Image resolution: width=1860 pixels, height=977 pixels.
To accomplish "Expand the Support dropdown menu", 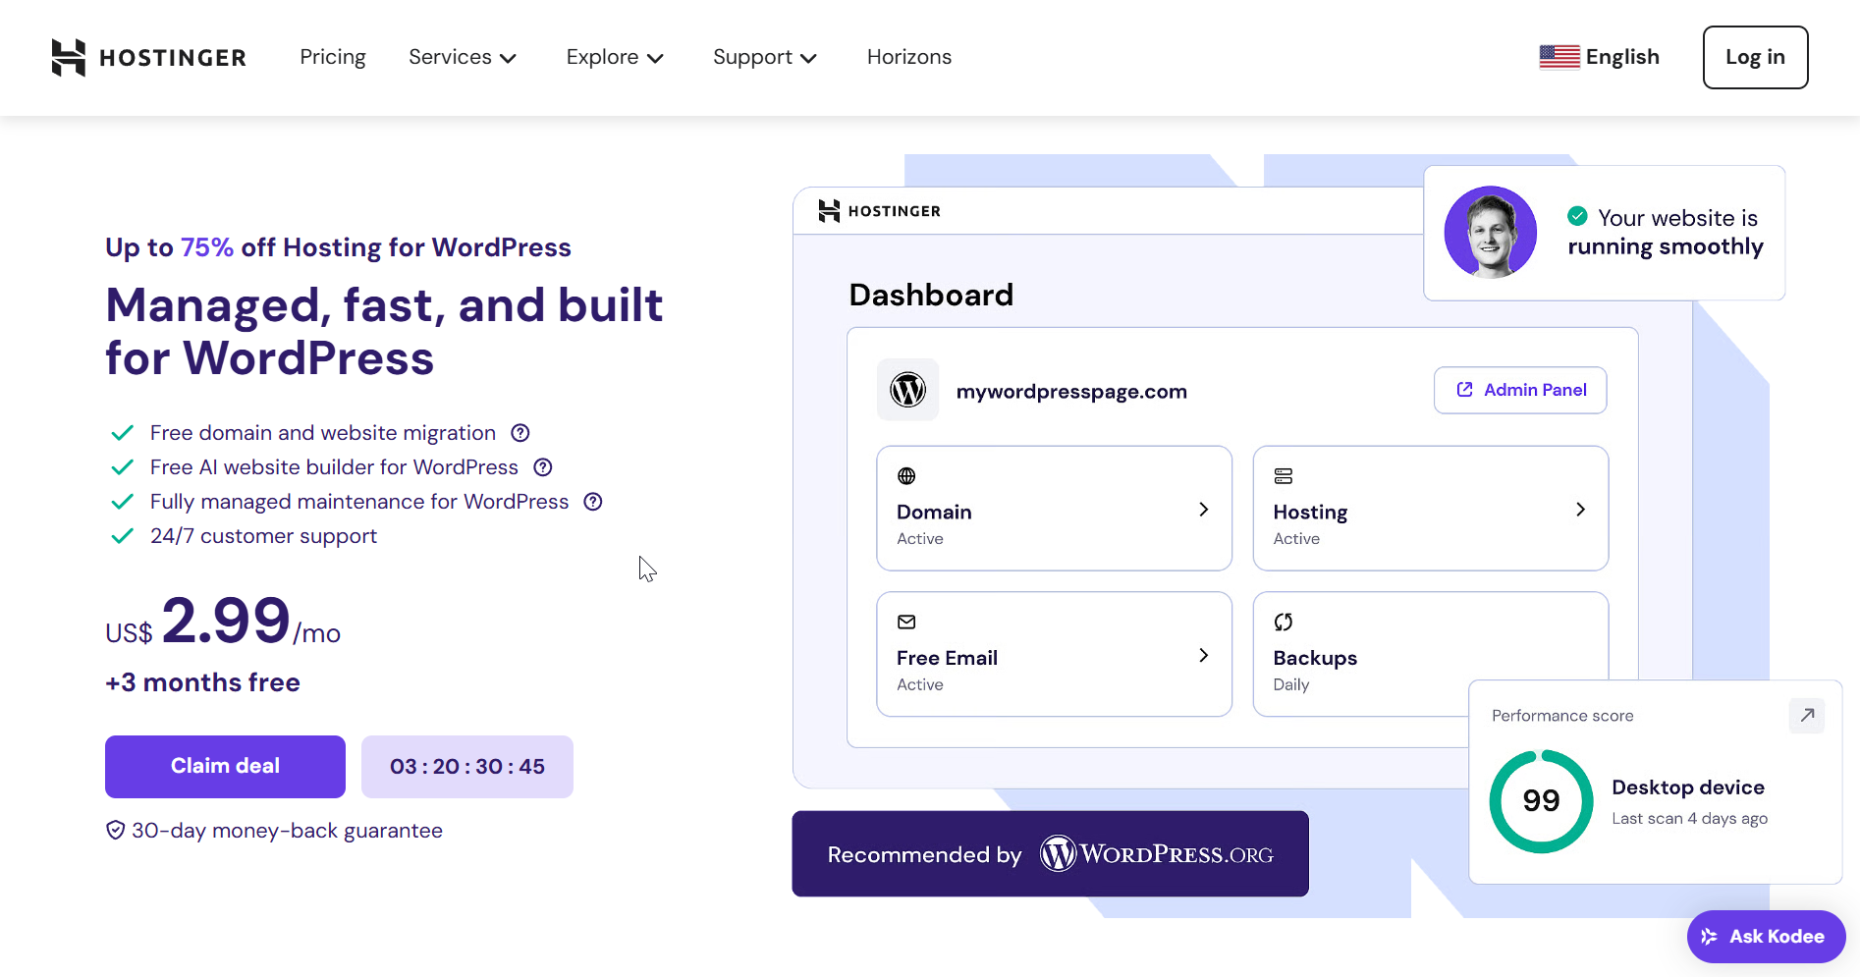I will coord(765,57).
